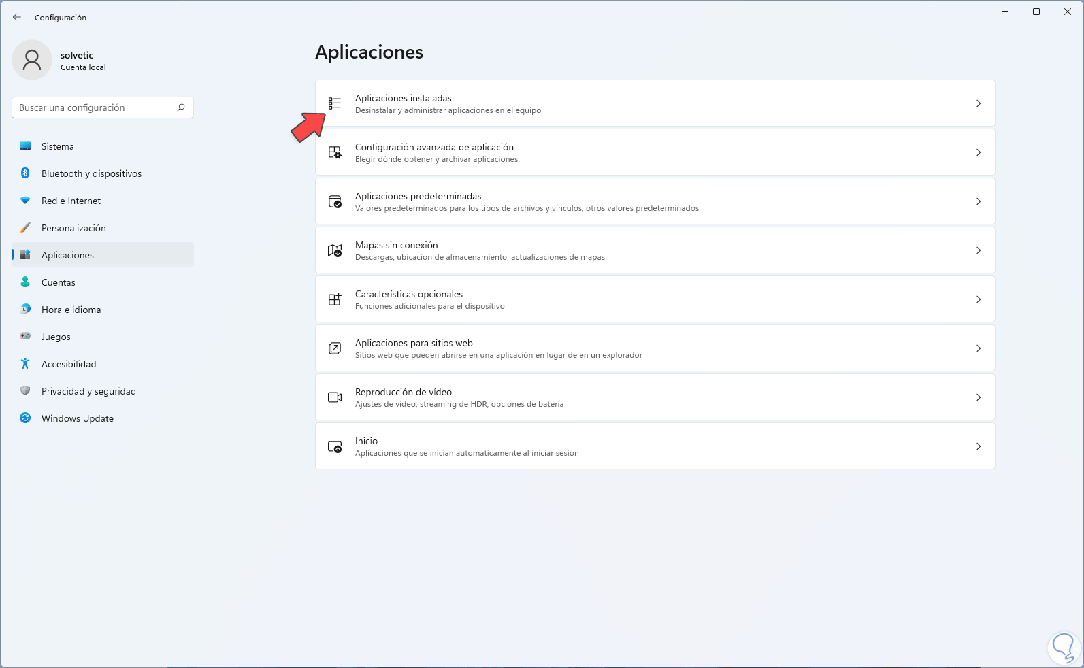This screenshot has width=1084, height=668.
Task: Expand the Inicio row chevron
Action: tap(979, 446)
